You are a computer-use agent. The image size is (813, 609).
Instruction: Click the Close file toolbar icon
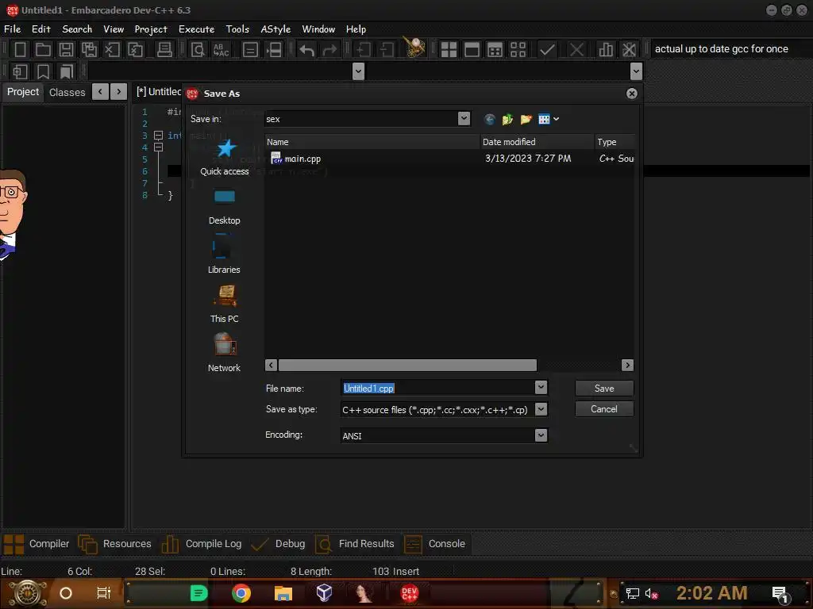tap(112, 50)
